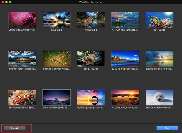Select the clownfish thumbnail

tap(22, 97)
